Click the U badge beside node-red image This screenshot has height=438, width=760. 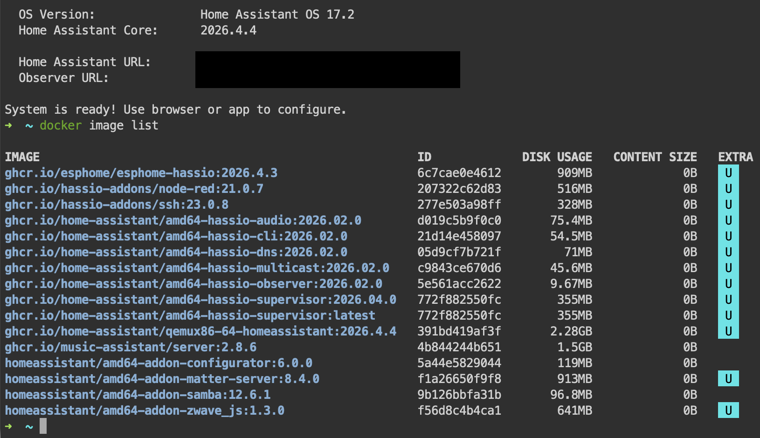tap(728, 189)
